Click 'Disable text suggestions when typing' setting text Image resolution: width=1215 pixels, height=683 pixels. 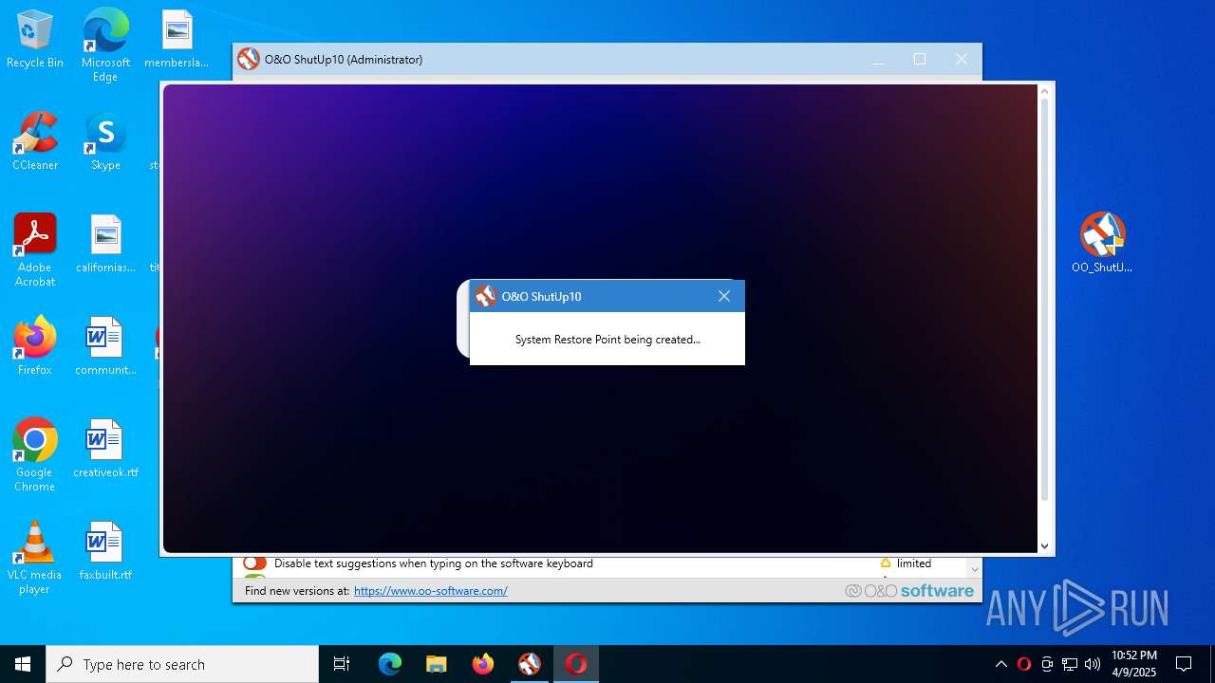click(x=434, y=563)
